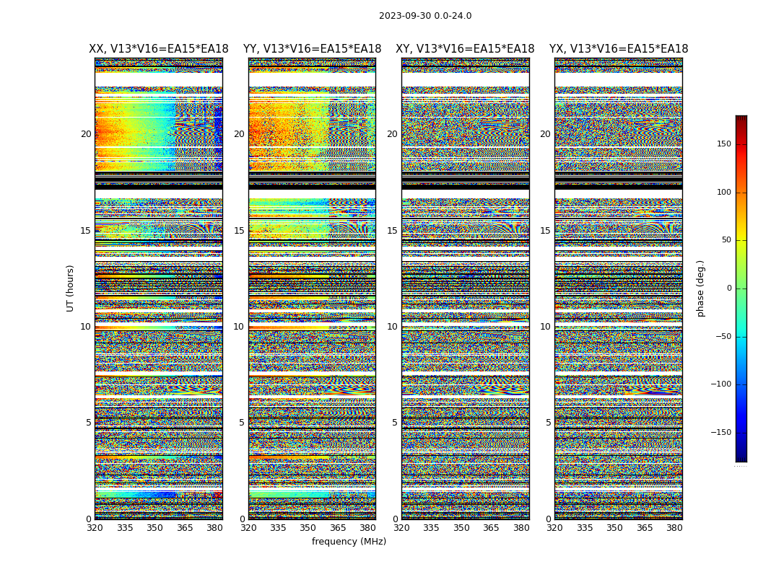Image resolution: width=758 pixels, height=577 pixels.
Task: Click the phase (deg.) colorbar label
Action: pyautogui.click(x=700, y=288)
